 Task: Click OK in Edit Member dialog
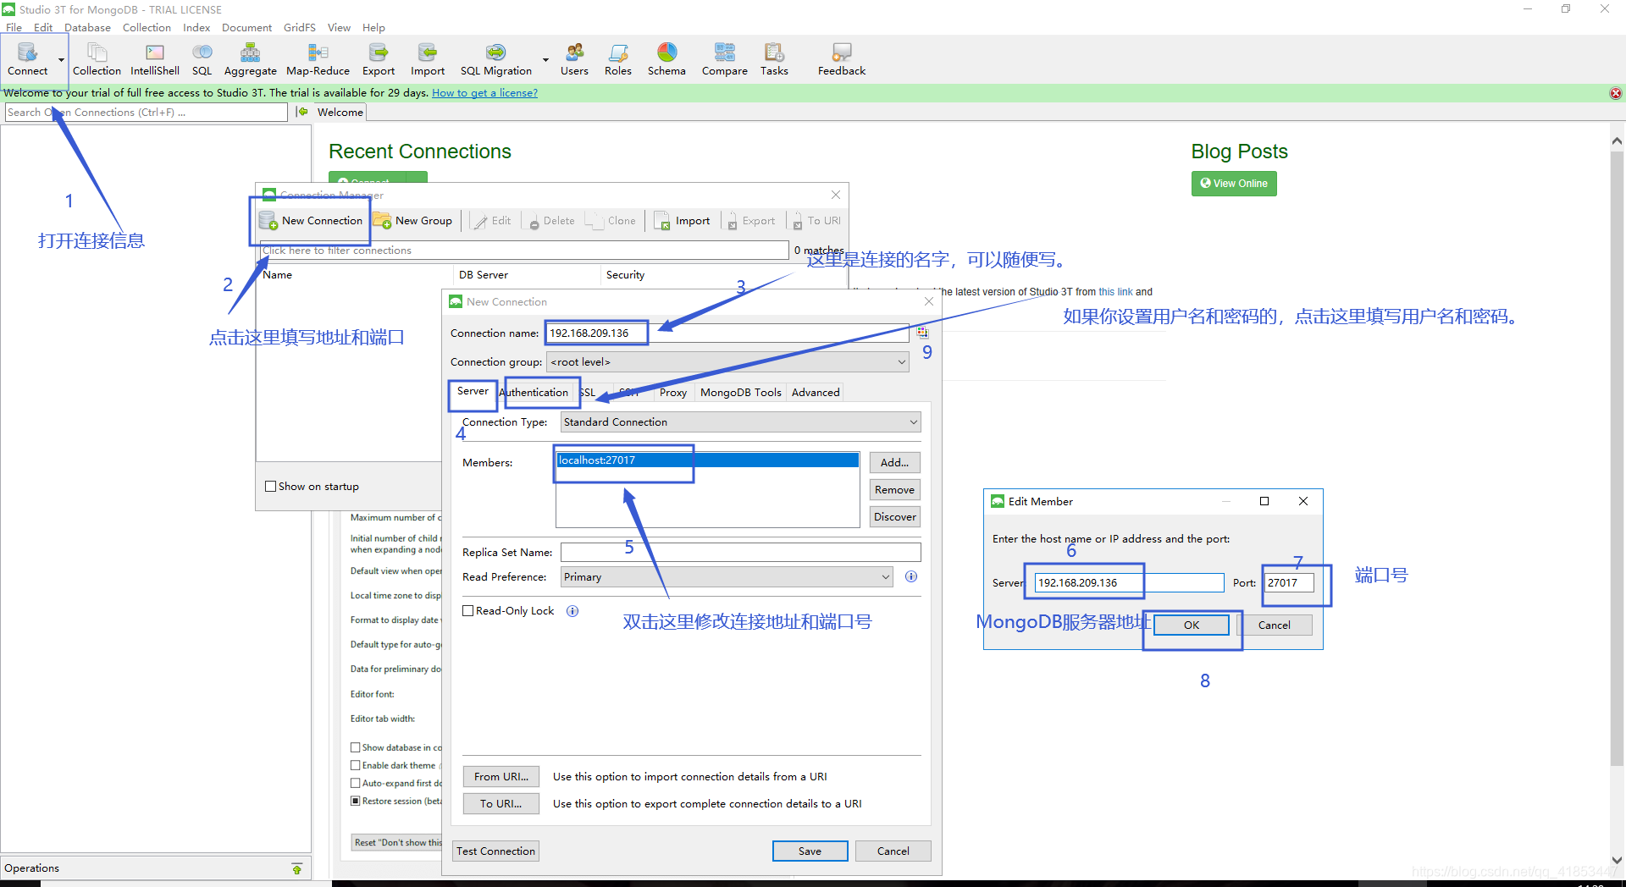tap(1192, 625)
